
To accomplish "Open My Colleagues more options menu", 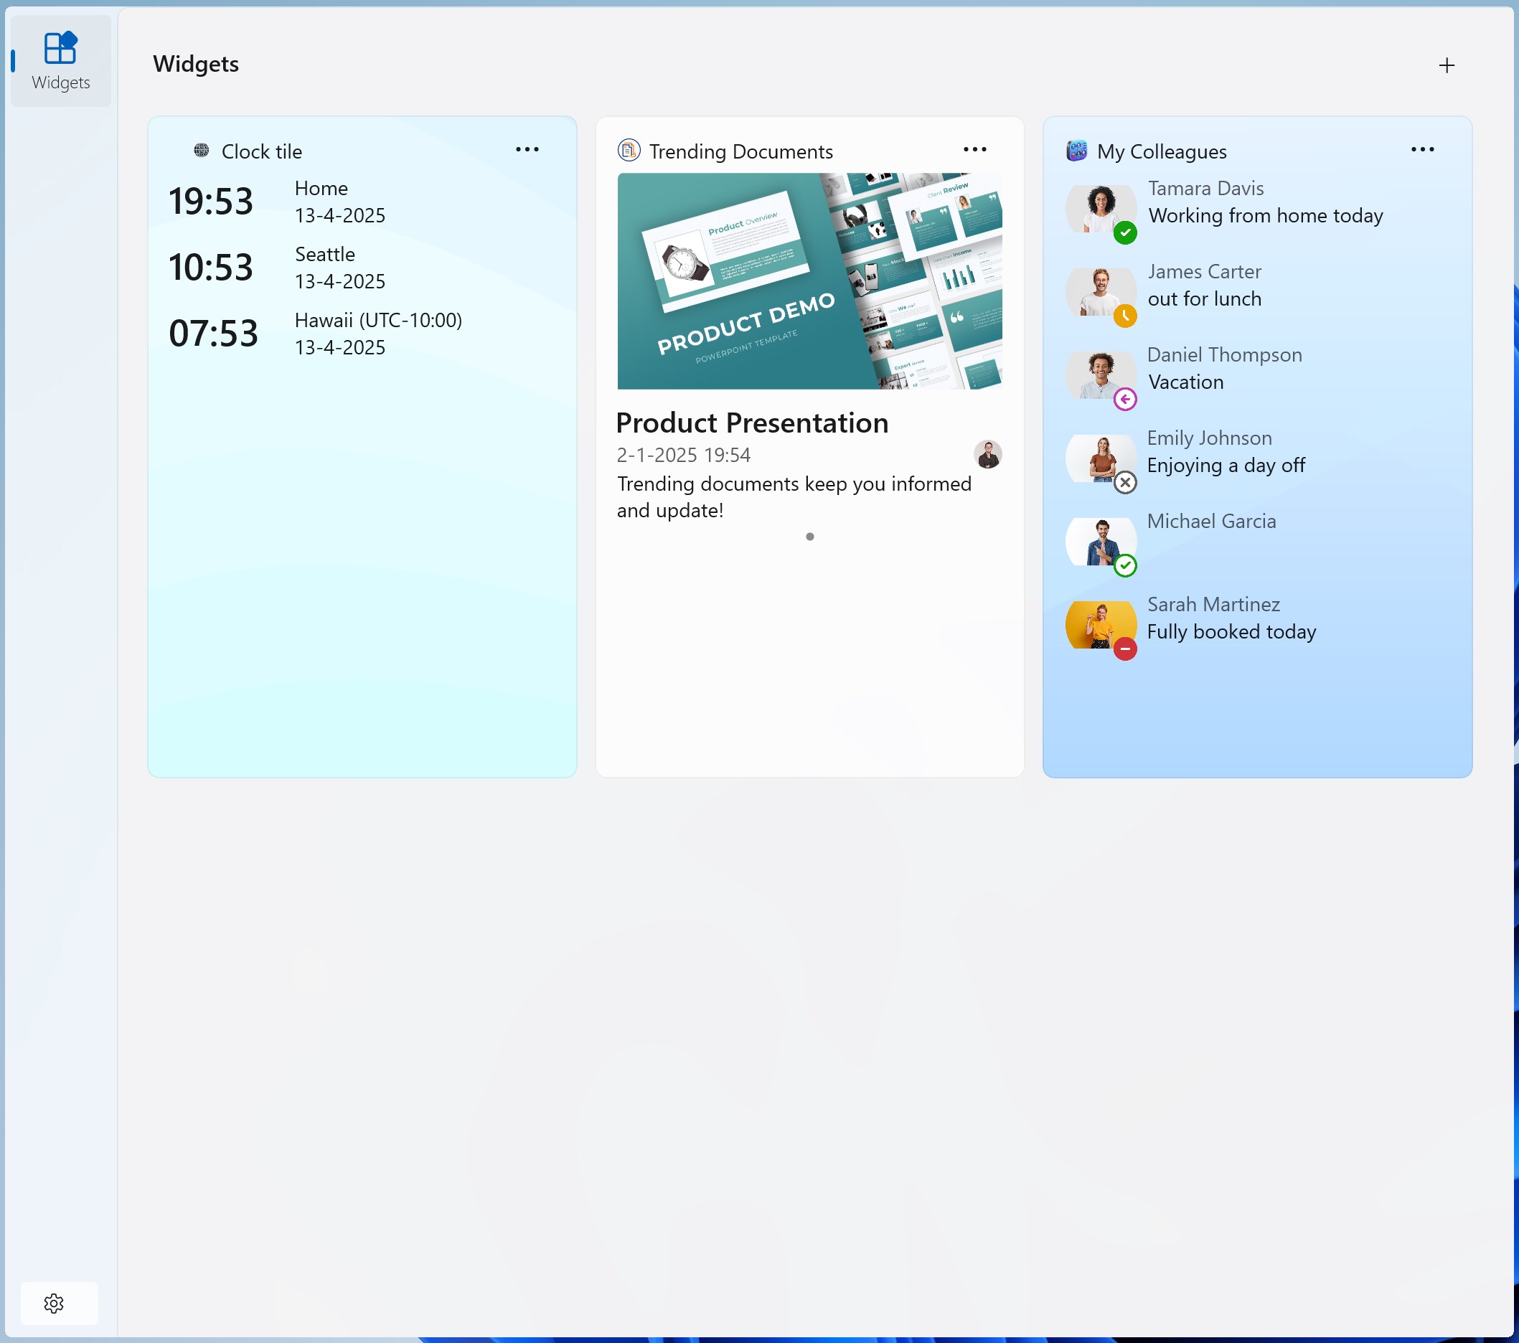I will tap(1422, 149).
